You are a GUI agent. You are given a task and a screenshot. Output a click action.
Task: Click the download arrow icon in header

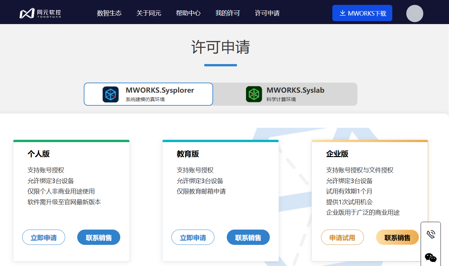point(342,13)
